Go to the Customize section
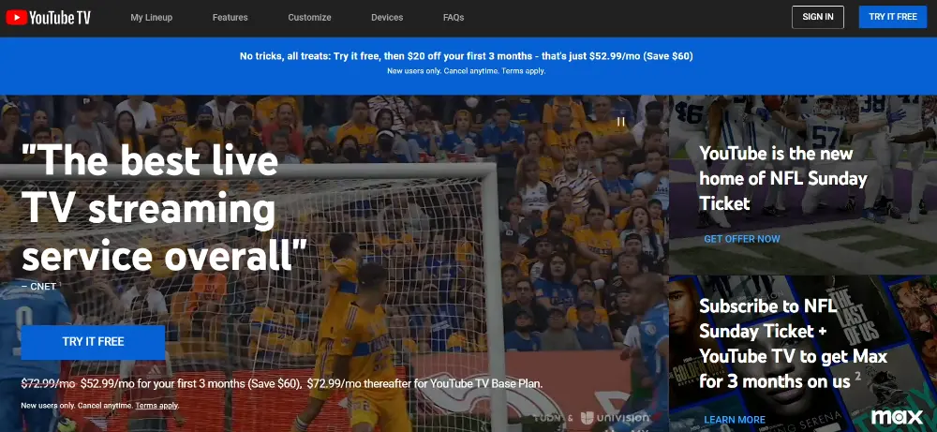The image size is (937, 432). (309, 17)
